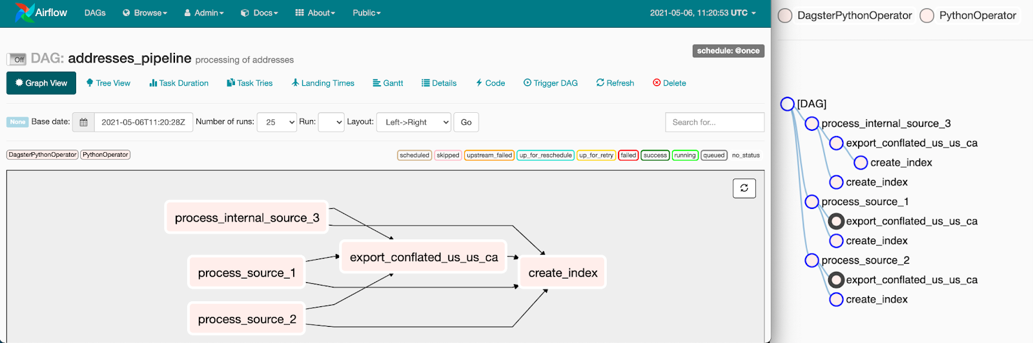Click the success status legend
The image size is (1033, 343).
[655, 155]
